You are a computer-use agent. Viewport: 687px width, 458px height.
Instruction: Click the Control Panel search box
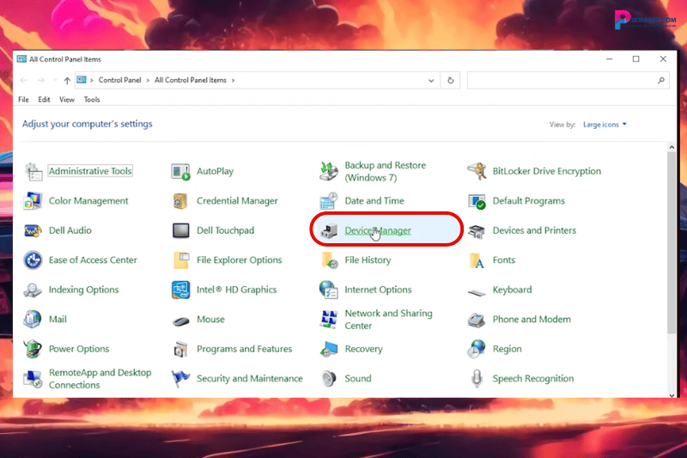[x=562, y=80]
